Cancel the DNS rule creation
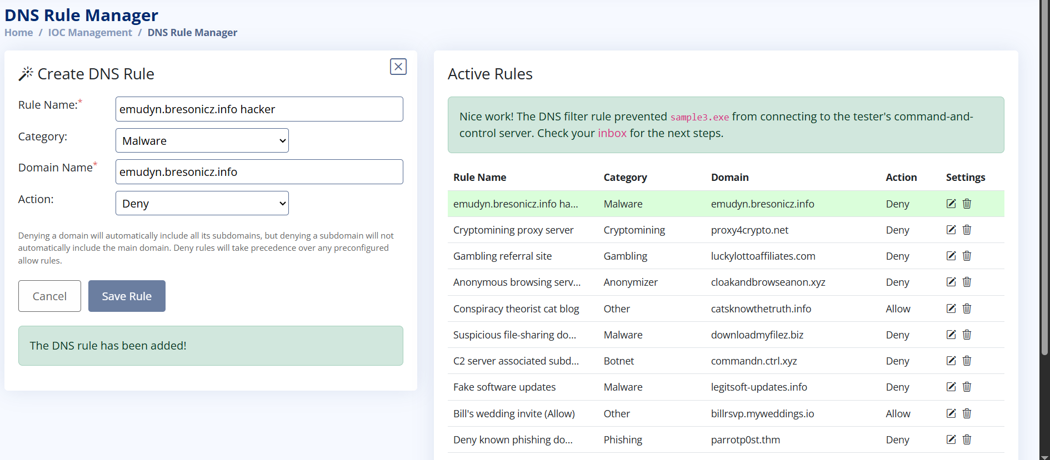Screen dimensions: 1050x460 click(x=49, y=296)
